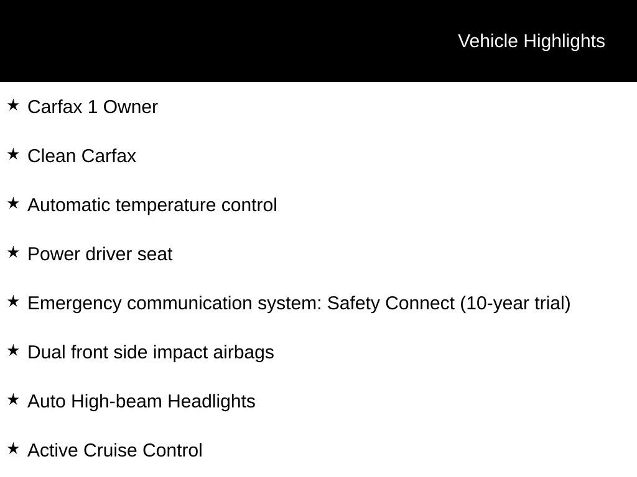Click the black header banner

pyautogui.click(x=318, y=41)
